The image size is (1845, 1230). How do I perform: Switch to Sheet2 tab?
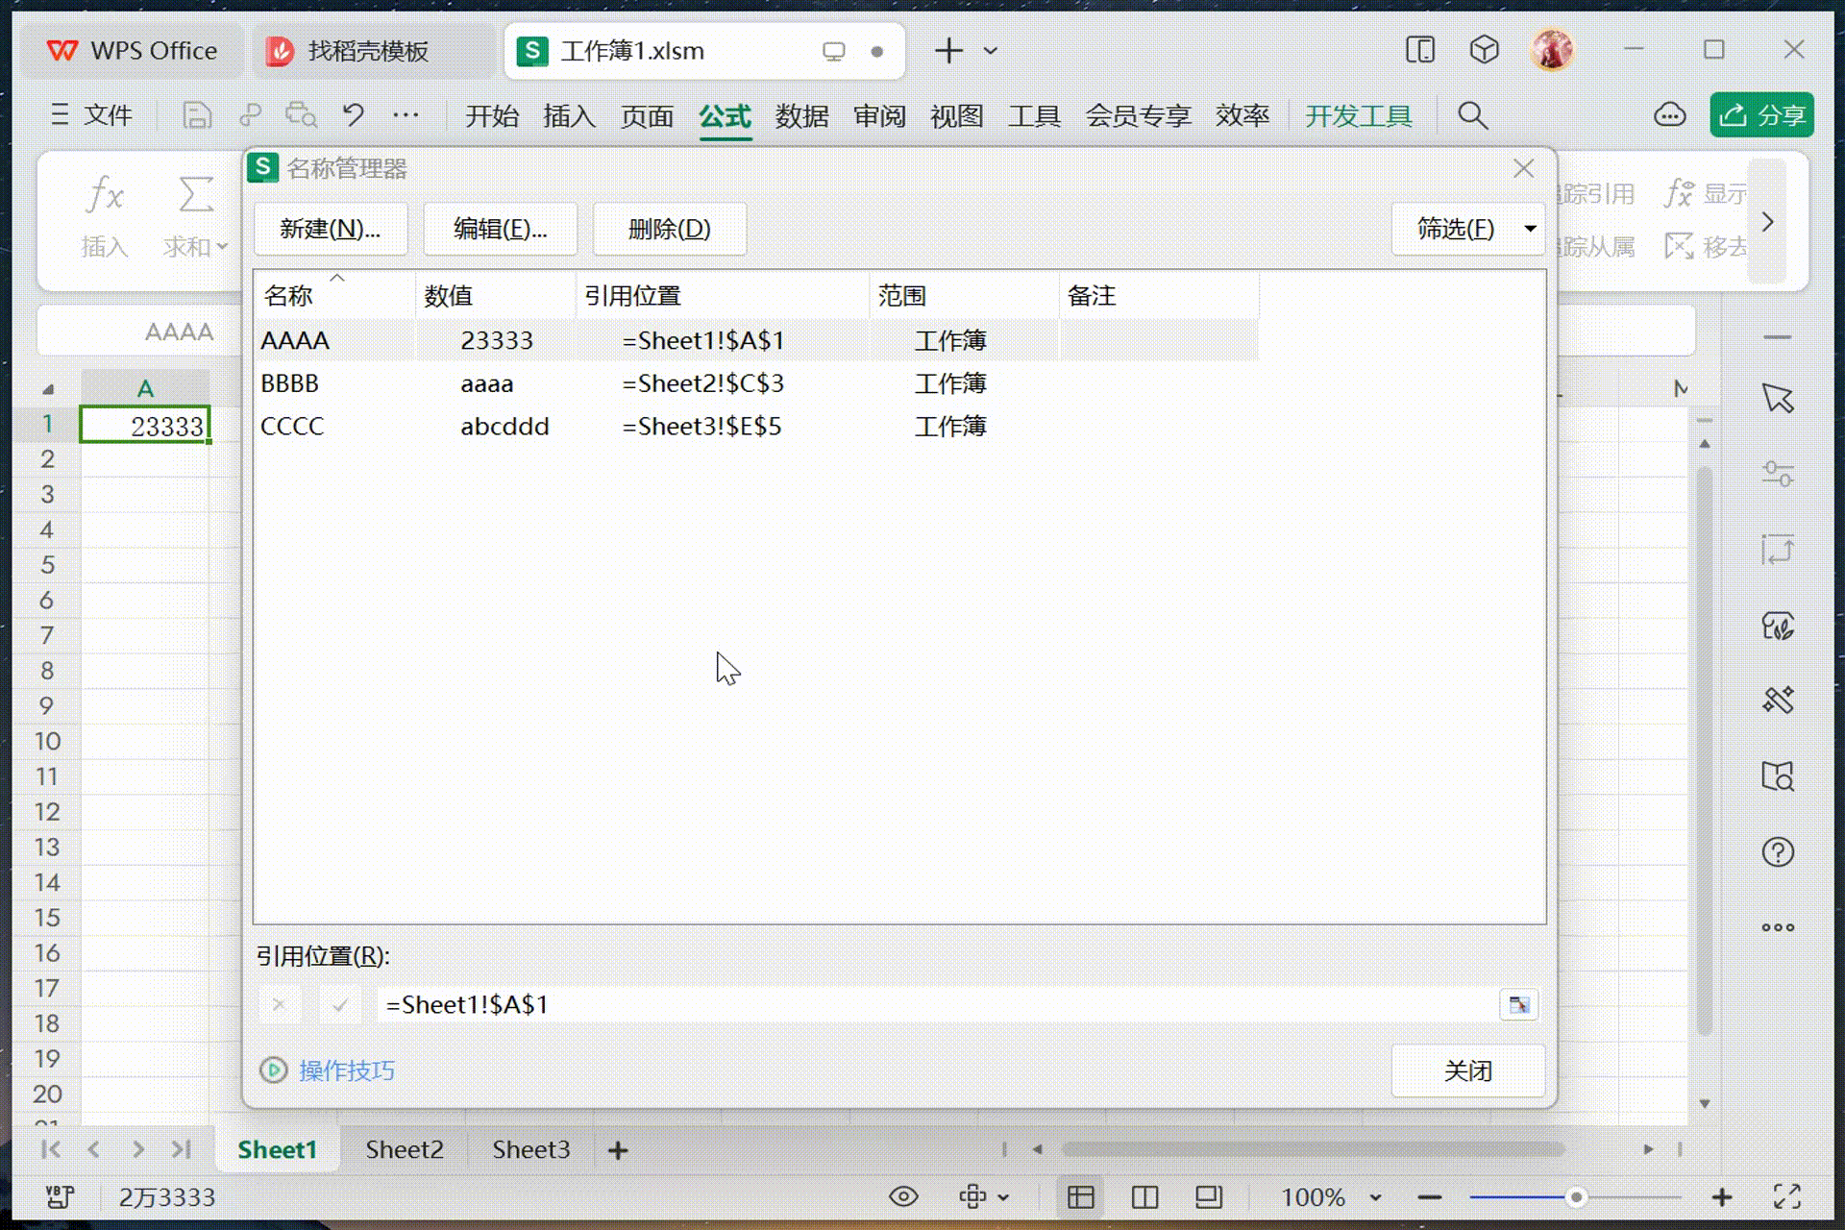tap(404, 1149)
